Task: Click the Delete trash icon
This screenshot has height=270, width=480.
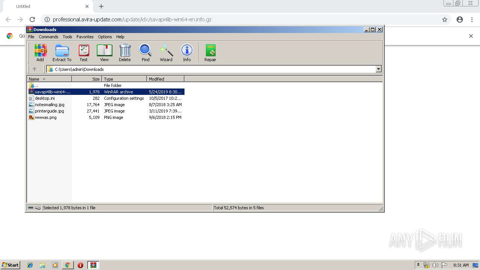Action: [125, 52]
